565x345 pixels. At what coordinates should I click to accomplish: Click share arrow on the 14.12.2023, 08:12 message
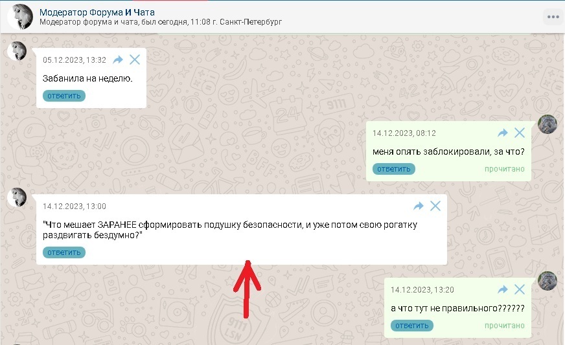[x=503, y=133]
